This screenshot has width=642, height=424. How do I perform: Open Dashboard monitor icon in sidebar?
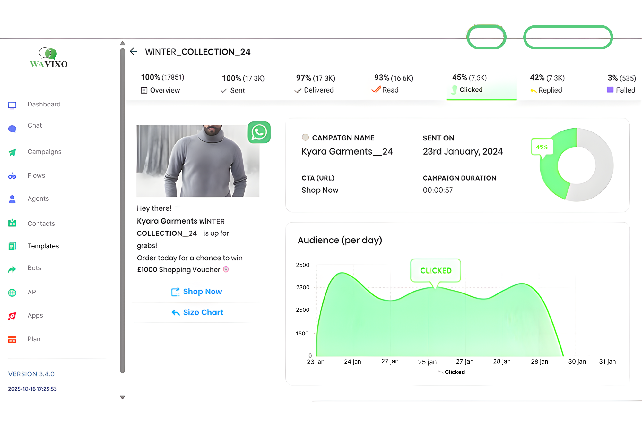click(12, 105)
